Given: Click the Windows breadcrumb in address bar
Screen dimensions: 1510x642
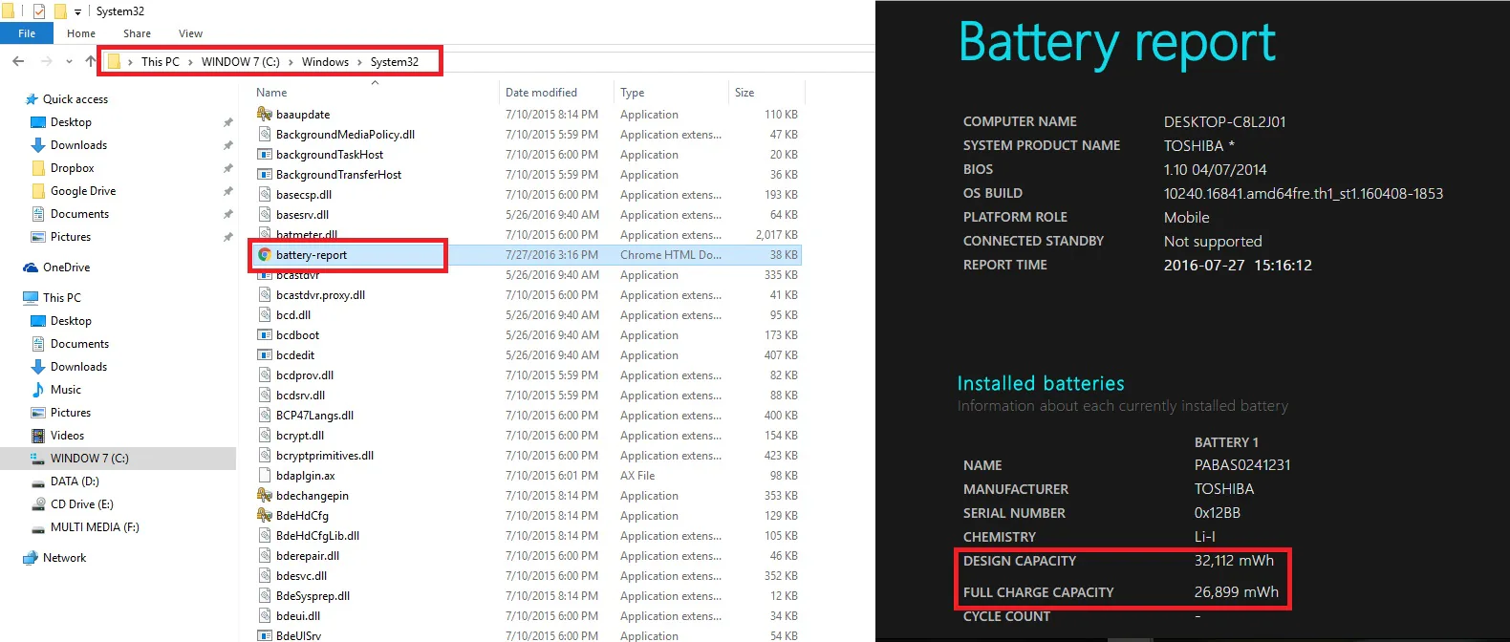Looking at the screenshot, I should 325,62.
